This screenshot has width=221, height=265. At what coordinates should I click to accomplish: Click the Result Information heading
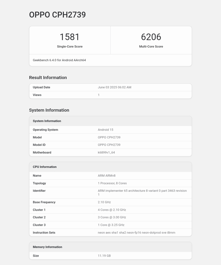coord(48,77)
